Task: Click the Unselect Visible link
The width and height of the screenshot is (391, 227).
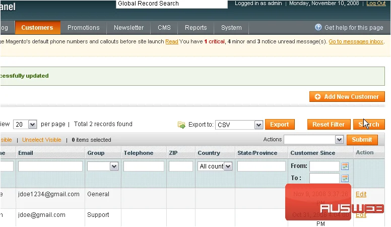Action: [42, 140]
